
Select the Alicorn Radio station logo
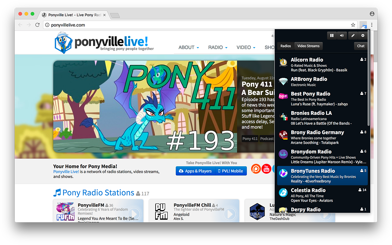283,62
